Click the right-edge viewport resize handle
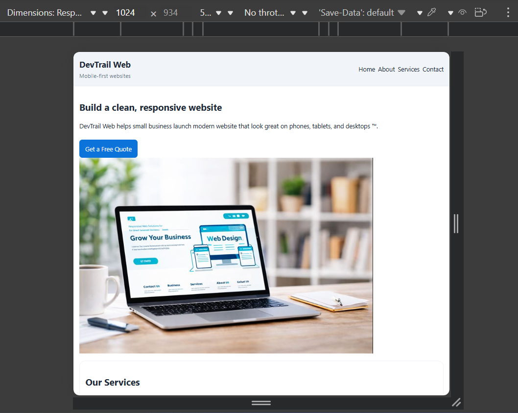Screen dimensions: 518x413 pos(456,223)
